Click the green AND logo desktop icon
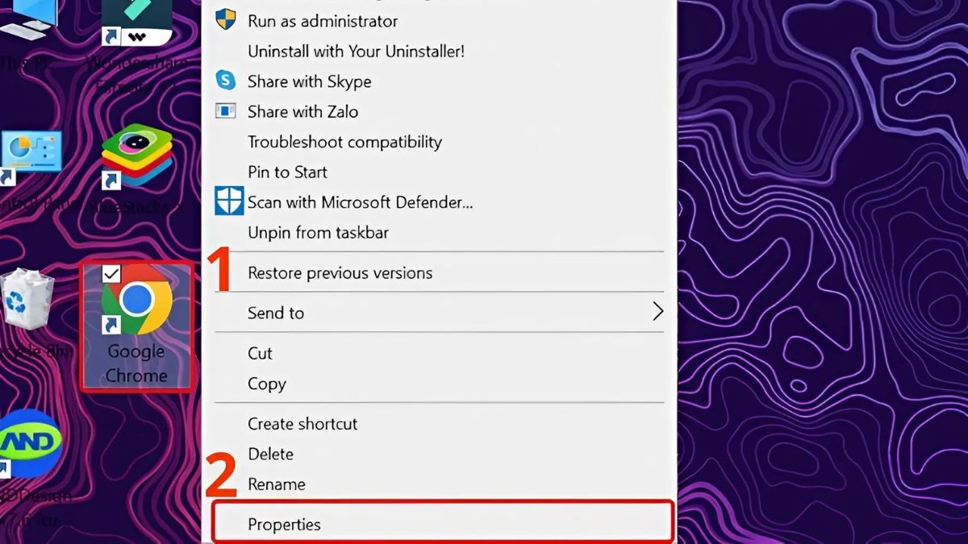 [31, 442]
